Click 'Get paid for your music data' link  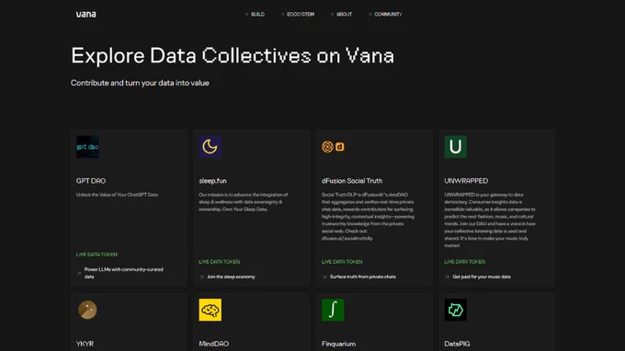pyautogui.click(x=482, y=277)
